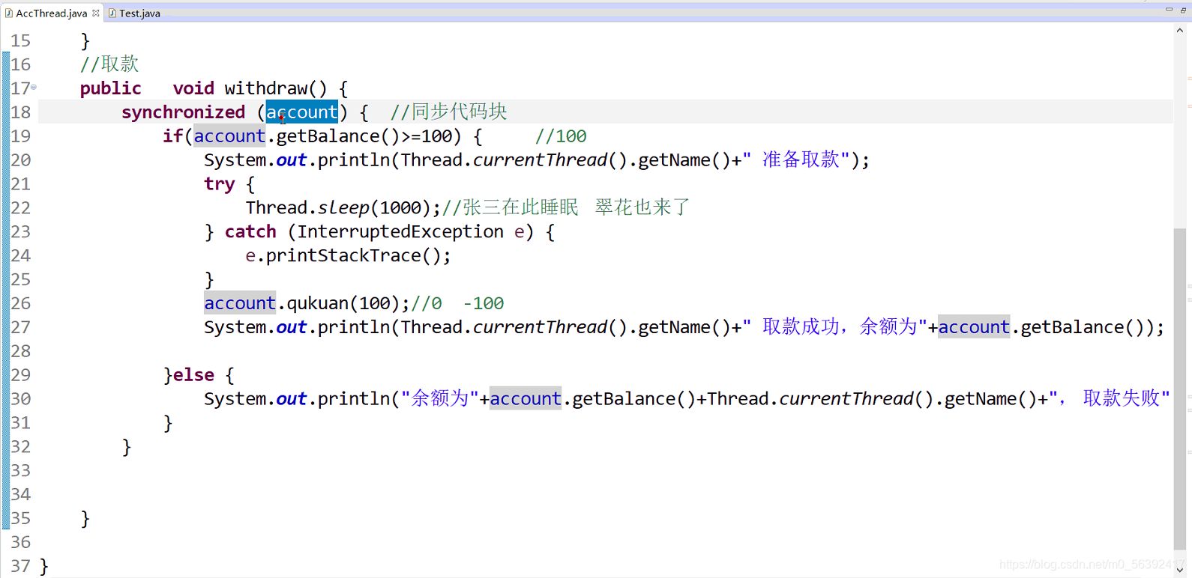Click the '取款成功，余额为' string on line 27
This screenshot has height=578, width=1192.
(840, 327)
